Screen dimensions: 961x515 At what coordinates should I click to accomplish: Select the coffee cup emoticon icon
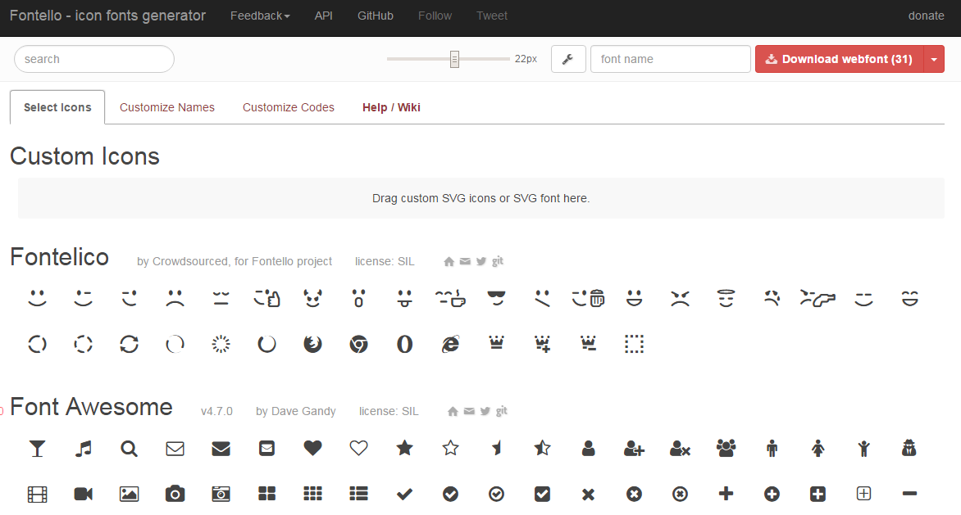450,299
